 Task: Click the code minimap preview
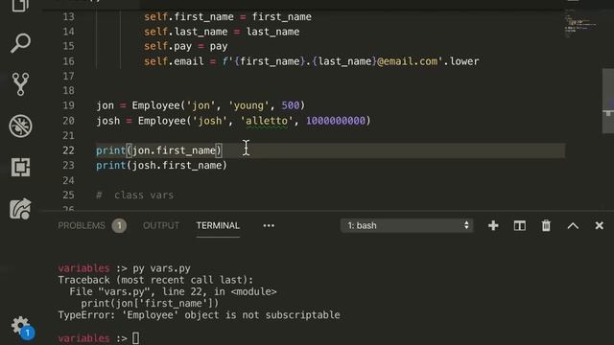coord(579,23)
